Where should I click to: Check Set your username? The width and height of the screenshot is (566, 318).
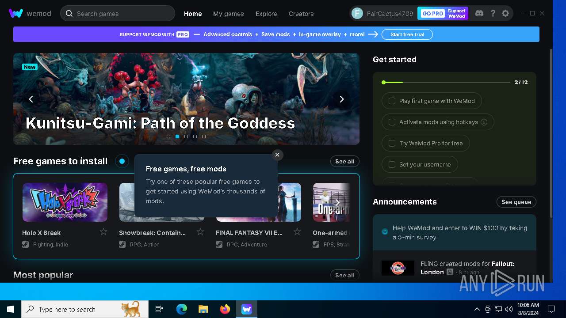click(x=392, y=164)
